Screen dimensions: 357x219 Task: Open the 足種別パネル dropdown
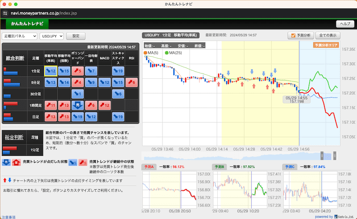click(x=19, y=36)
